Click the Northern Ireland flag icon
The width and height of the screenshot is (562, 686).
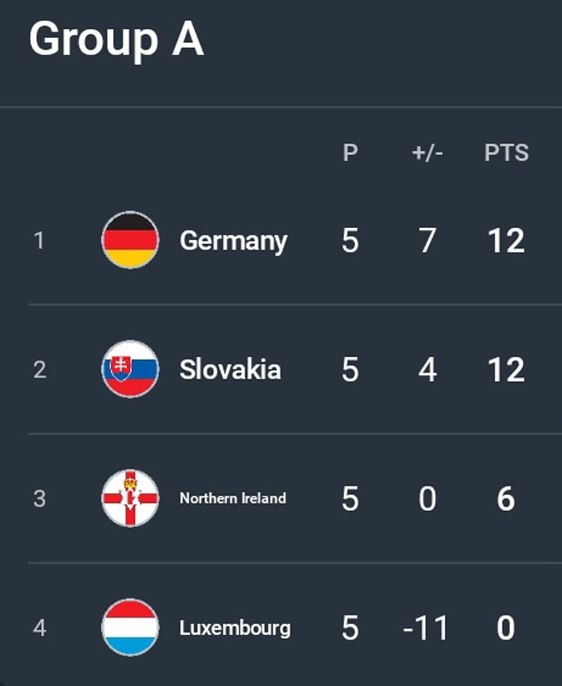(x=130, y=499)
